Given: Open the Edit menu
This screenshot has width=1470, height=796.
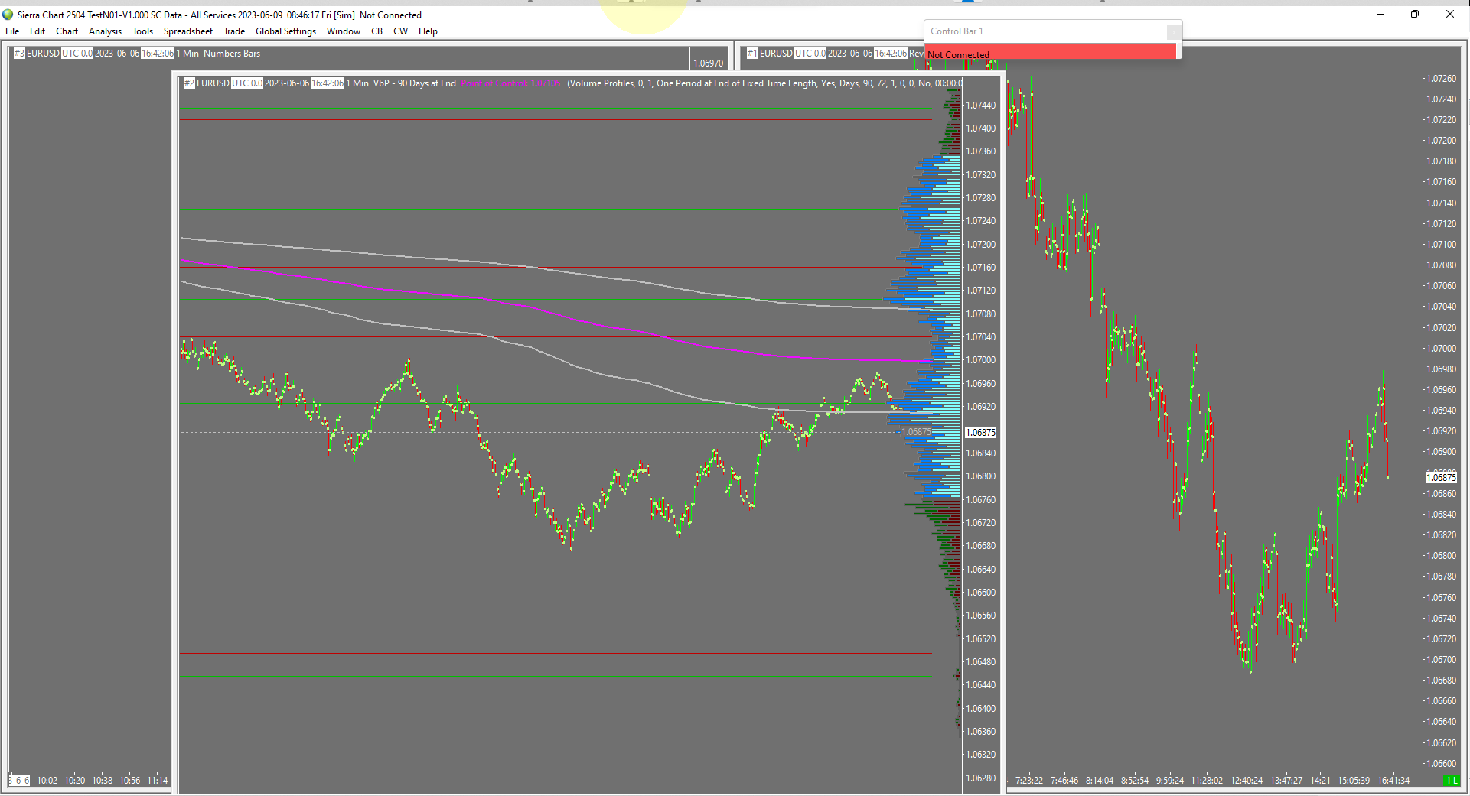Looking at the screenshot, I should coord(37,31).
